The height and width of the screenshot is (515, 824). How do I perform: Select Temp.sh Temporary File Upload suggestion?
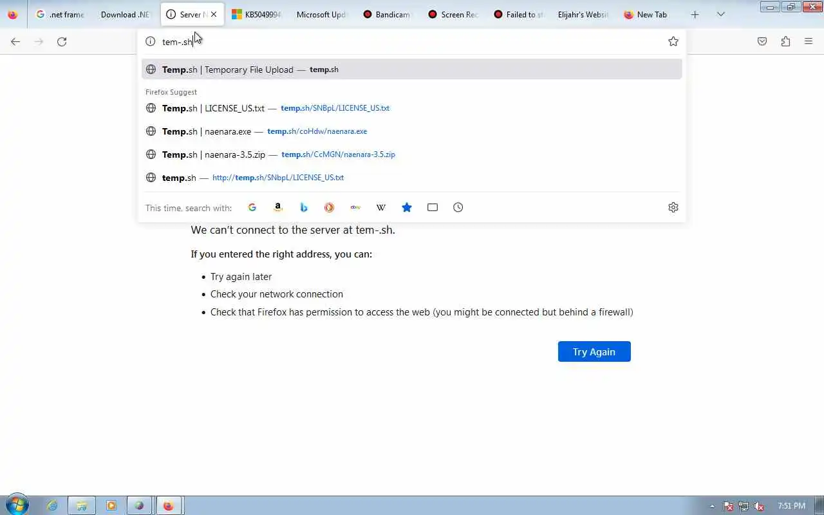(412, 70)
